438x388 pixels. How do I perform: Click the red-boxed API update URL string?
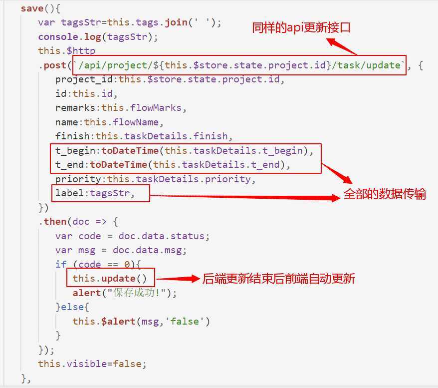[x=239, y=65]
